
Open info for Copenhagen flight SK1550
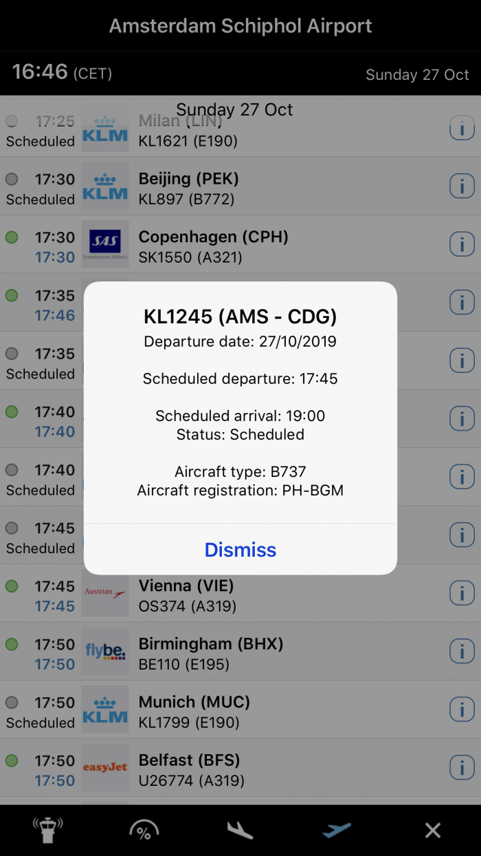click(462, 244)
